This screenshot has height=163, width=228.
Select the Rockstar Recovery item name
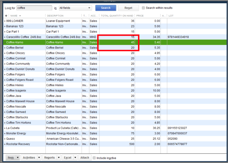pos(18,144)
